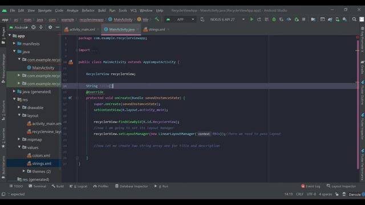The height and width of the screenshot is (205, 365).
Task: Click the Collapse All icon in Project panel
Action: [41, 27]
